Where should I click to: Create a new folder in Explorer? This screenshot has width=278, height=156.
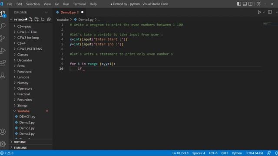click(36, 19)
